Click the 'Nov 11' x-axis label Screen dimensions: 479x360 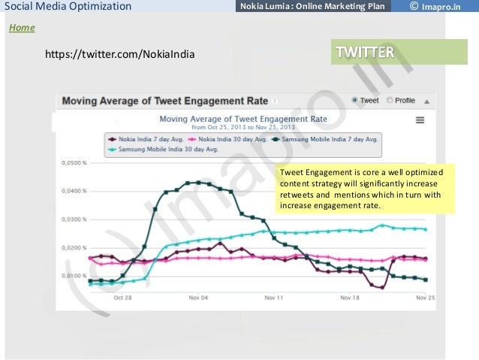[x=274, y=298]
